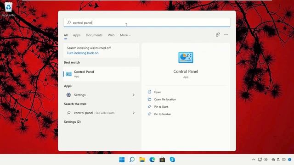Open Microsoft Store from the taskbar

[x=162, y=159]
